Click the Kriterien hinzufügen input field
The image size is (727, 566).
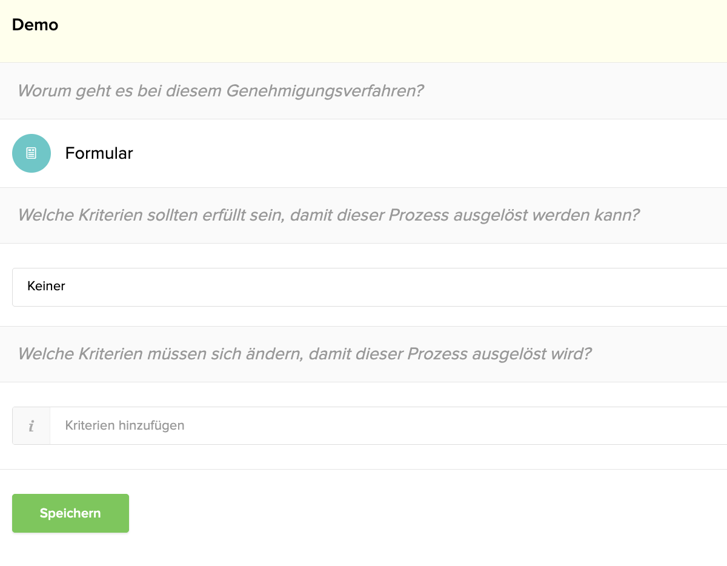point(388,425)
